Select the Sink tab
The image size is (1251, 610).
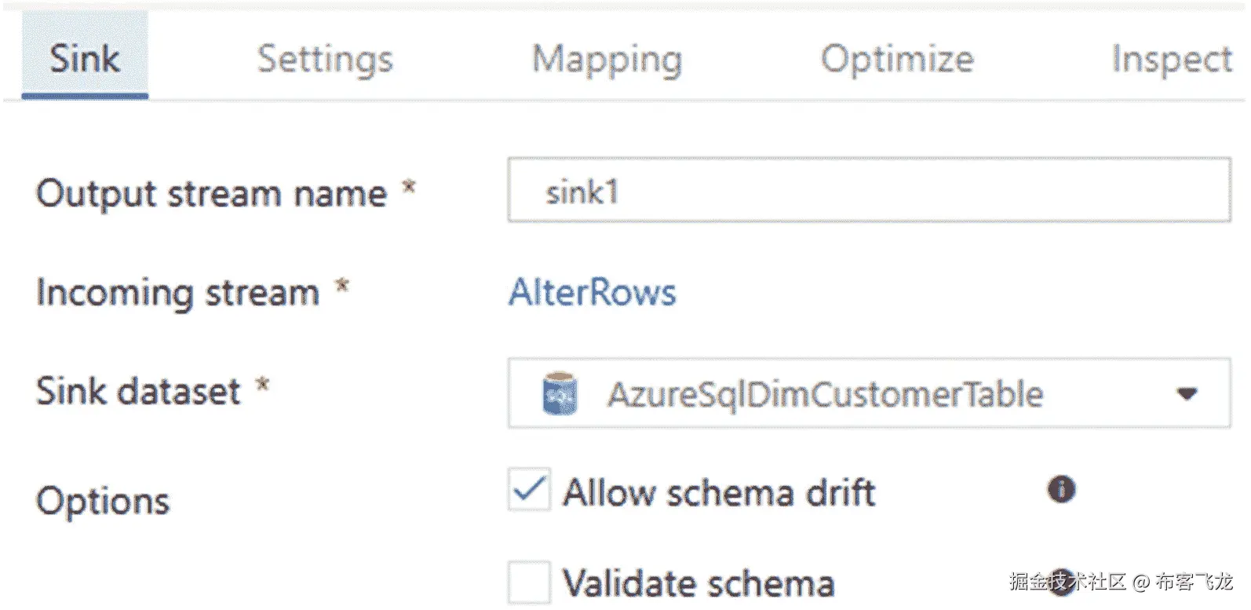(x=85, y=59)
